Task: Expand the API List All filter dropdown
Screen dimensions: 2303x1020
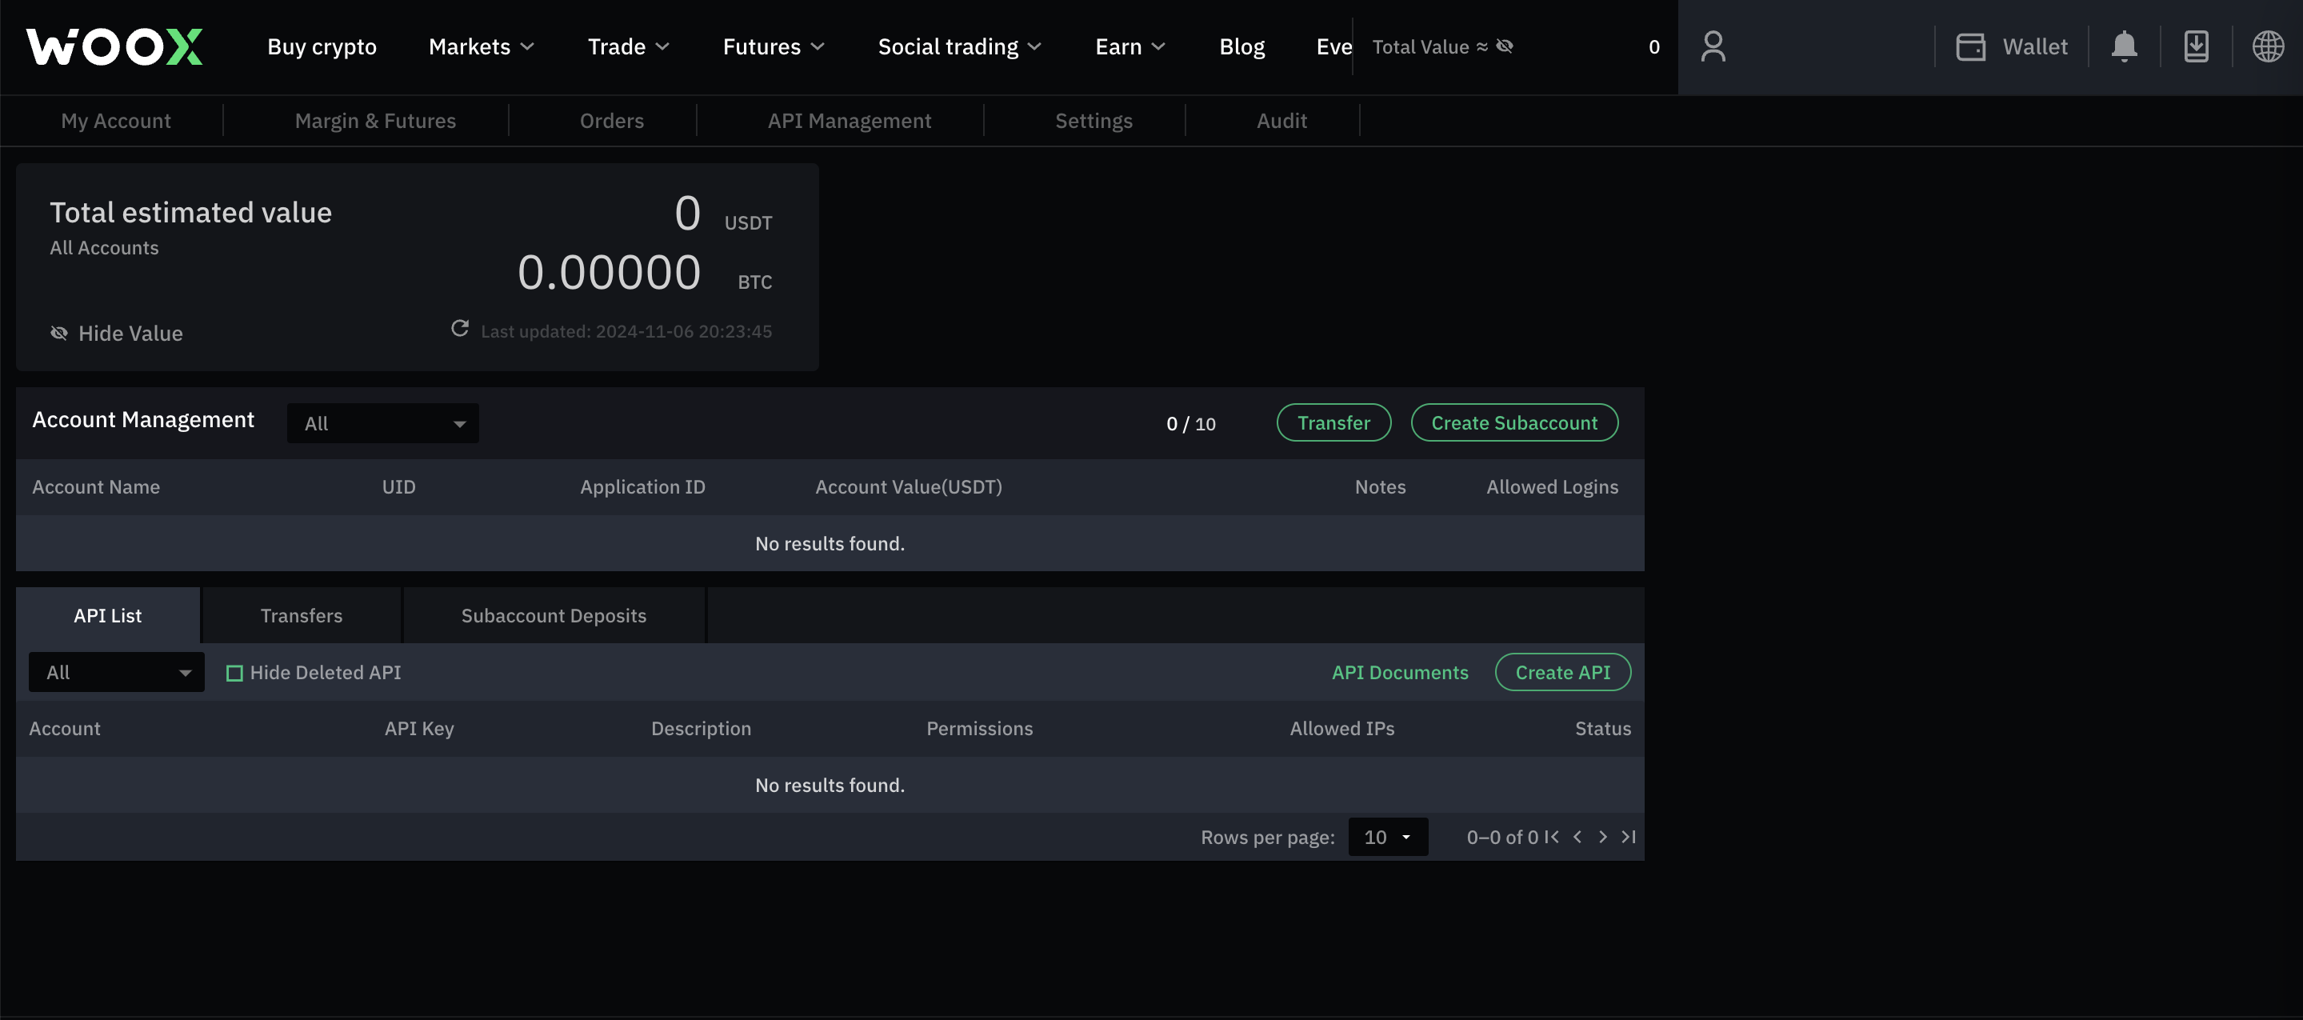Action: point(116,672)
